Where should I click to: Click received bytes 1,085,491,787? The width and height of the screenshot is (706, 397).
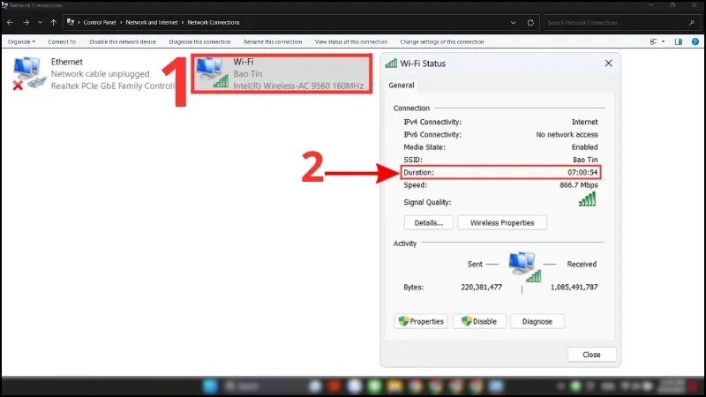[575, 288]
